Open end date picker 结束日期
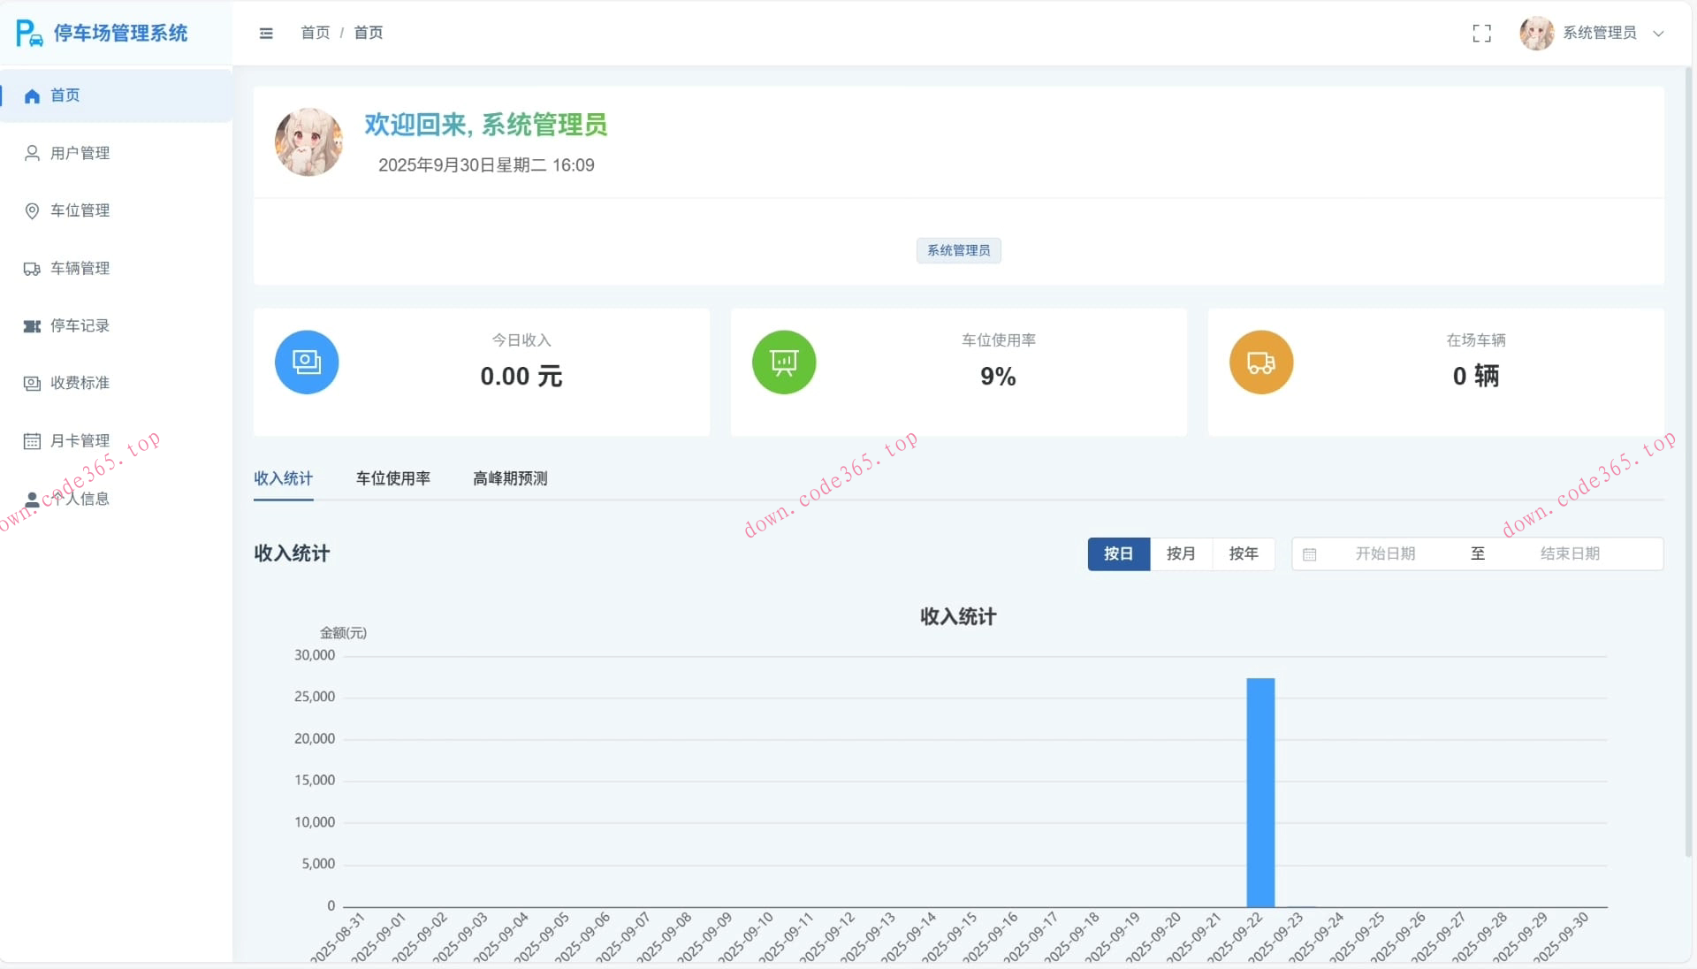 point(1570,553)
